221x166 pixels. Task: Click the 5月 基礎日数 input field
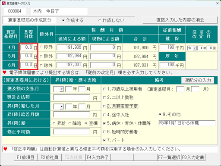tap(27, 56)
